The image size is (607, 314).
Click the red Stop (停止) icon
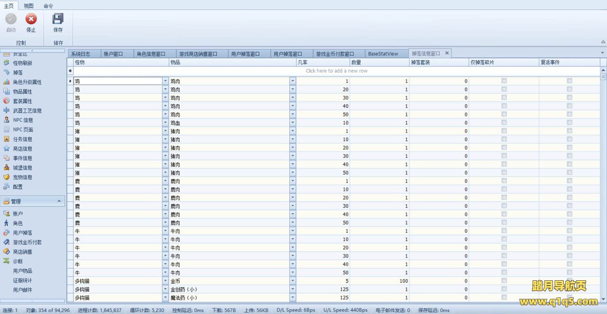point(31,19)
